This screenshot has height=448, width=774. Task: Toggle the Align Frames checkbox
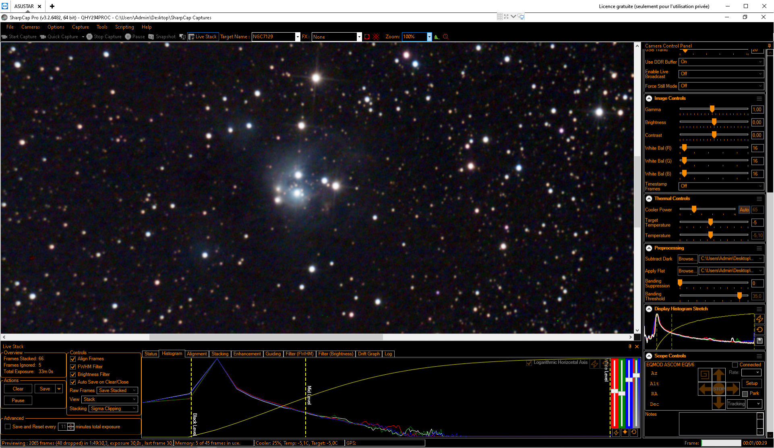73,359
